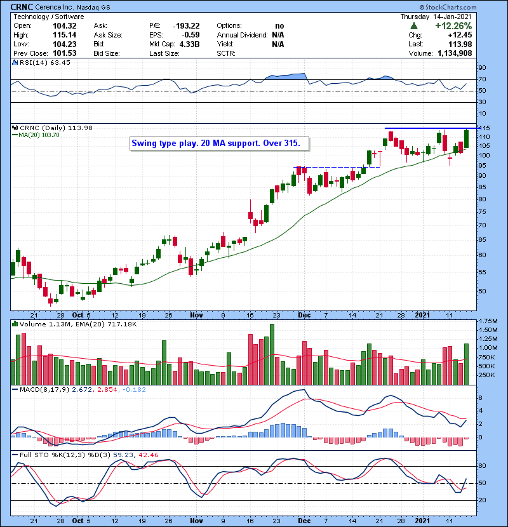Click the 115 price scale label

(485, 128)
